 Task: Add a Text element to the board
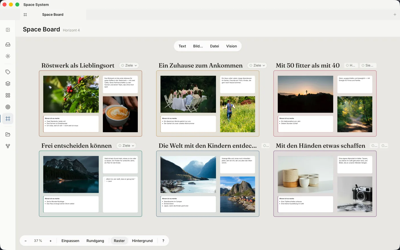(182, 46)
